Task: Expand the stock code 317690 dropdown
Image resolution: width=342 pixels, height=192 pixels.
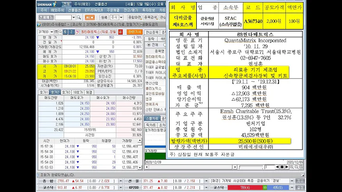Action: click(52, 32)
